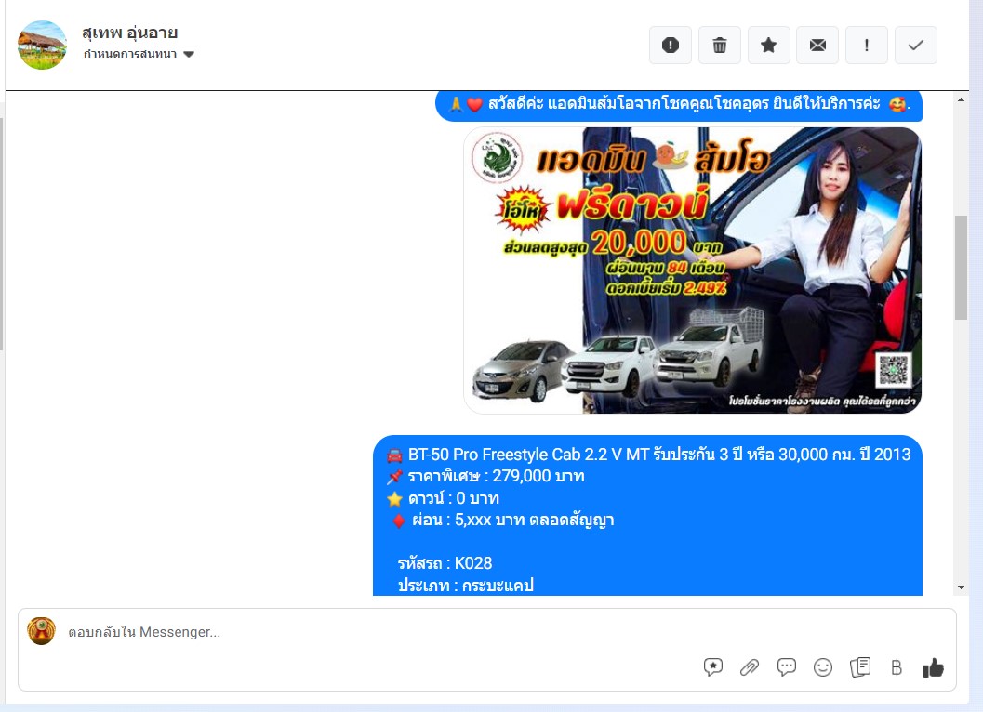
Task: Star this conversation as important
Action: (768, 46)
